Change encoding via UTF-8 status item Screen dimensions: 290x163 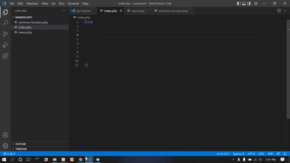click(251, 154)
